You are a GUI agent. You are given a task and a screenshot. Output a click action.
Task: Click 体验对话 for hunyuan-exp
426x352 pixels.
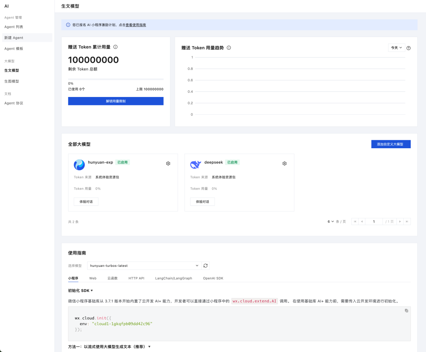coord(86,202)
